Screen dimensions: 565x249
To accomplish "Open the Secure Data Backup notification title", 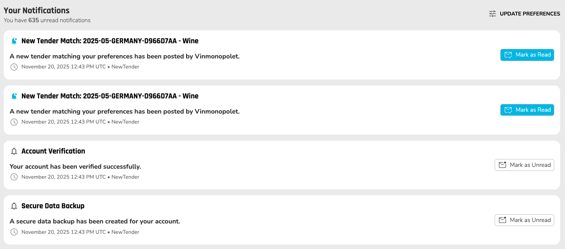I will click(53, 206).
